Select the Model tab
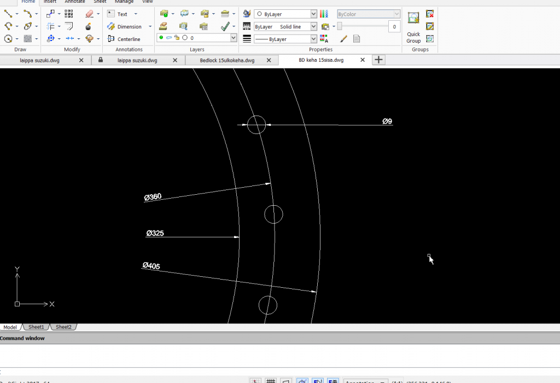 pos(10,327)
